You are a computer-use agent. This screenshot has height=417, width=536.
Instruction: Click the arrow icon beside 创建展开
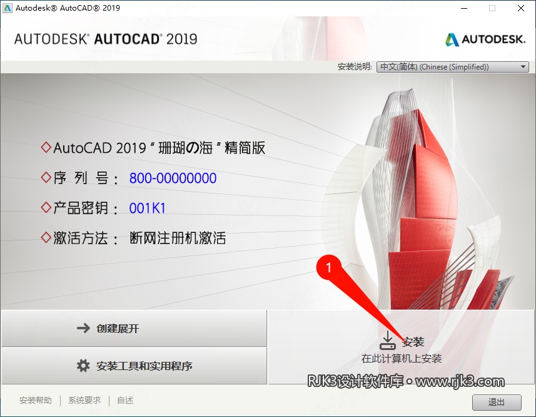coord(83,328)
